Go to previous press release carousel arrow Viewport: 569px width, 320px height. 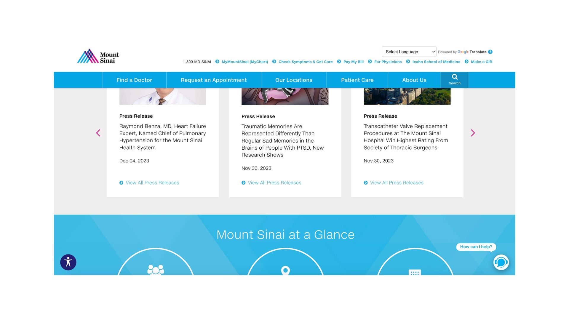98,133
